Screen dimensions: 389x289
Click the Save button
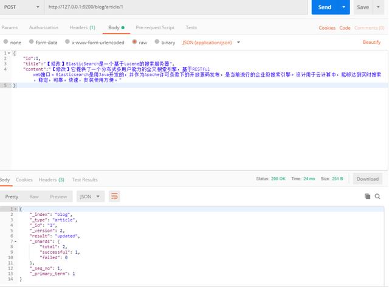363,7
